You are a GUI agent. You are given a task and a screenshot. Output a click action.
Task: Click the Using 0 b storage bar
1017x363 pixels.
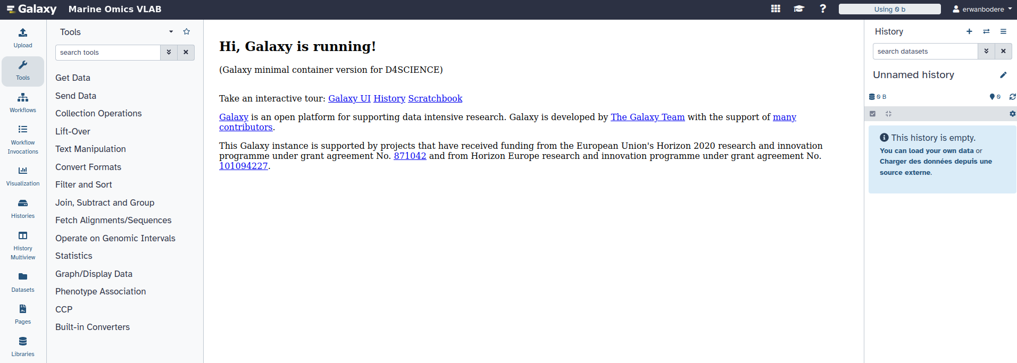(x=889, y=9)
